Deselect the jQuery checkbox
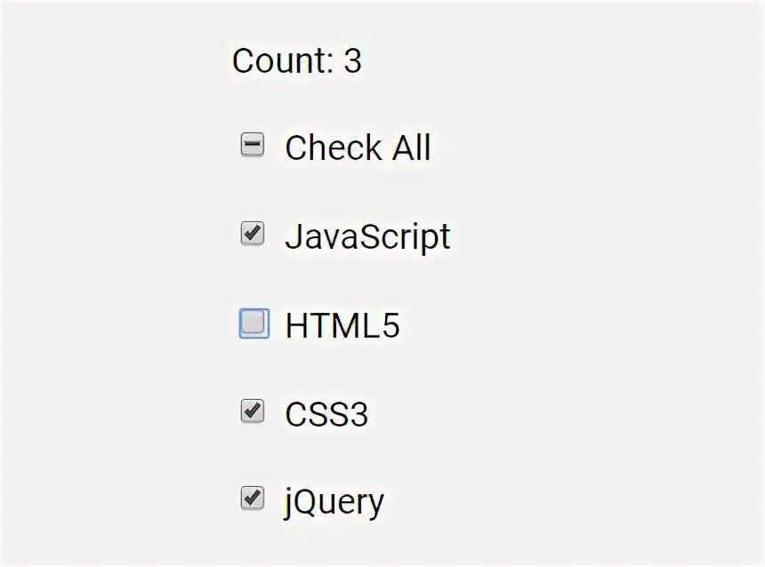Viewport: 765px width, 567px height. point(253,499)
